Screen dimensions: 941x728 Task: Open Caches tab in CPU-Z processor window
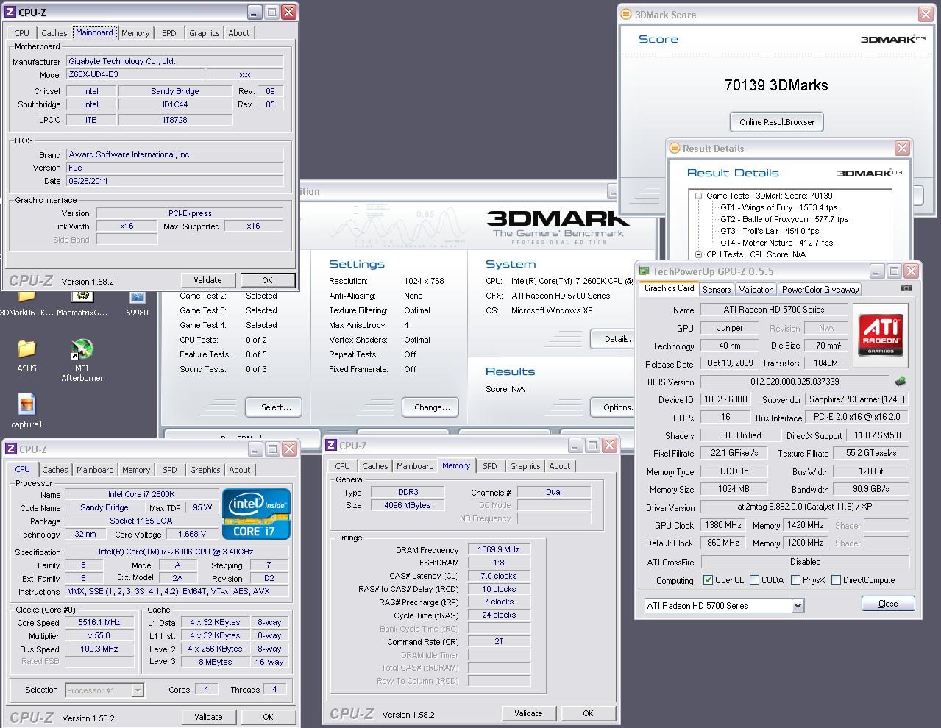[54, 470]
